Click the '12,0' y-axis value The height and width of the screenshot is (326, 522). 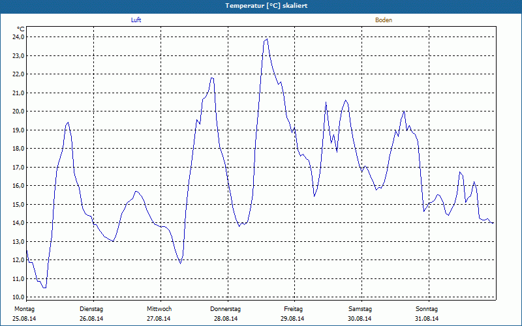[x=18, y=259]
